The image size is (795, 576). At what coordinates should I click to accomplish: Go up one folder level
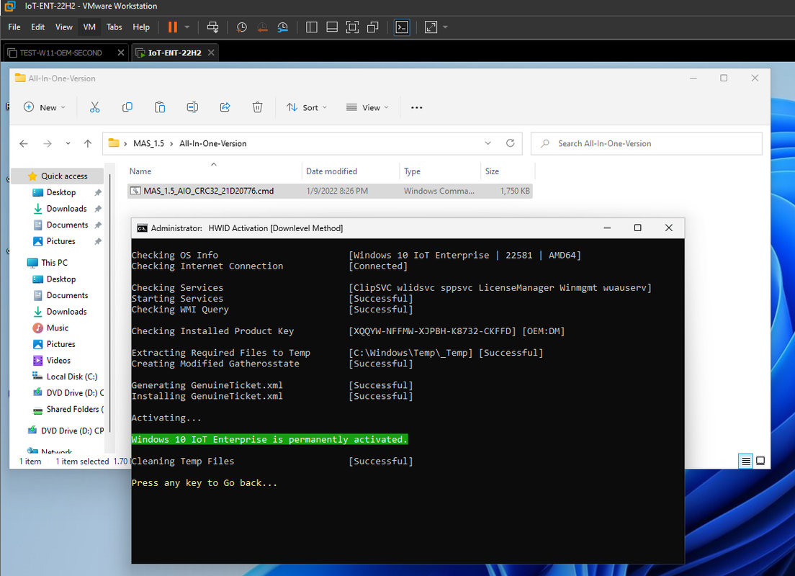(88, 144)
